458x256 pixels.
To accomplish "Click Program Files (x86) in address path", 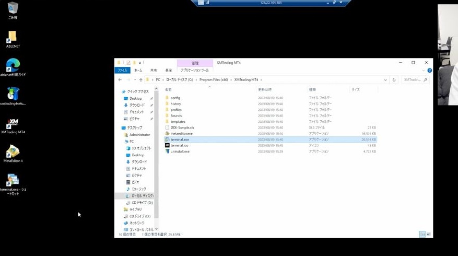I will tap(214, 80).
